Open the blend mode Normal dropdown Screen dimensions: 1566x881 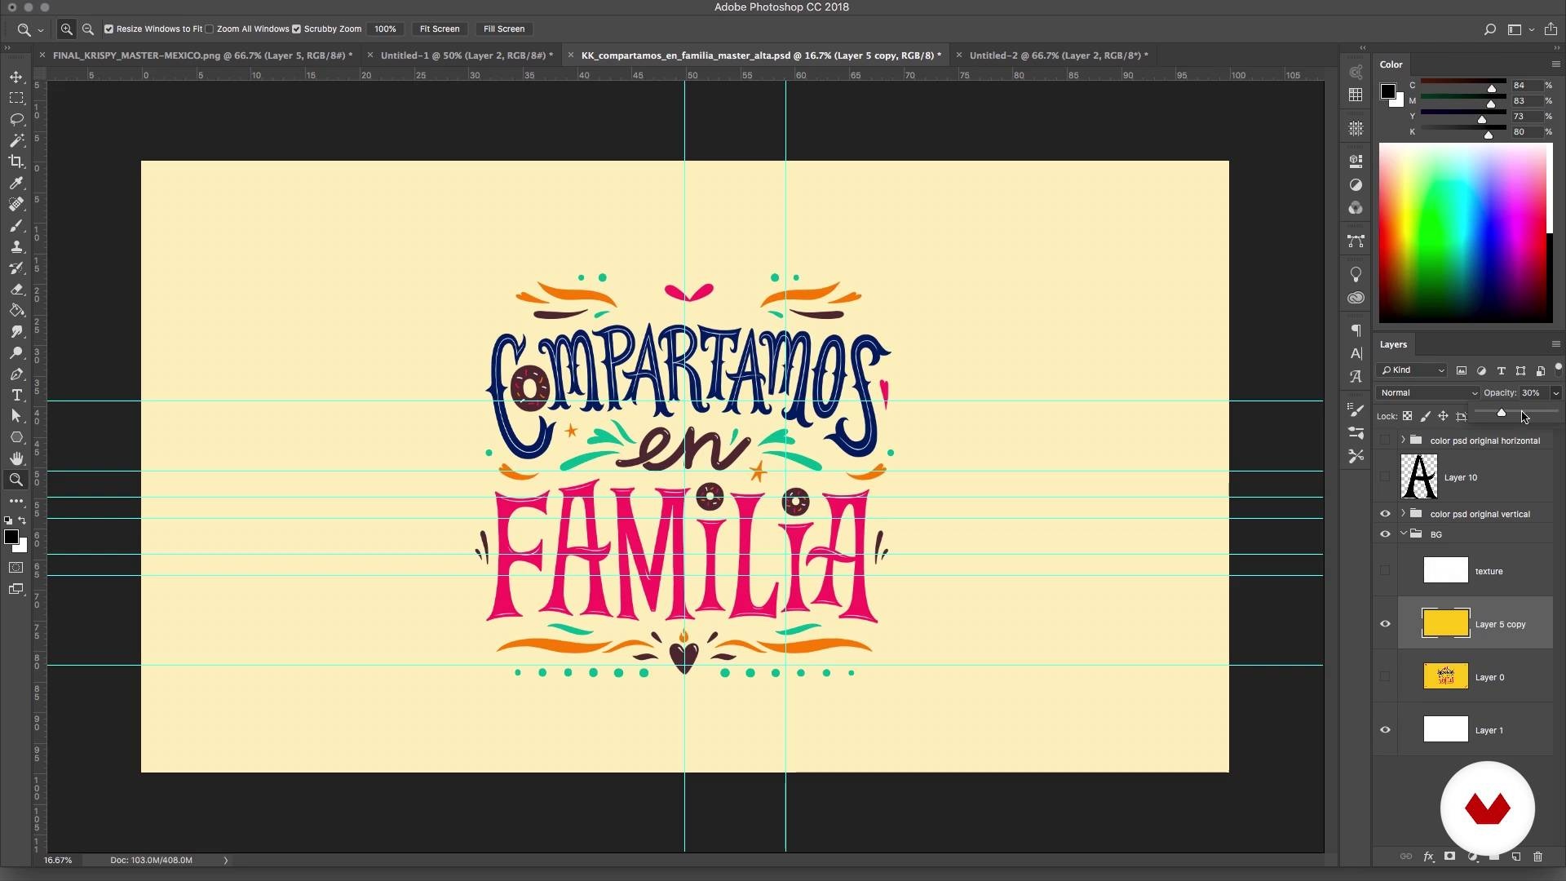tap(1427, 393)
